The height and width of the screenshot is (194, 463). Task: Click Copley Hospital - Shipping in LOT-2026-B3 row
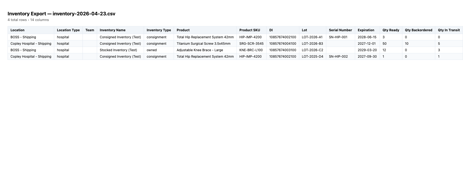tap(31, 44)
